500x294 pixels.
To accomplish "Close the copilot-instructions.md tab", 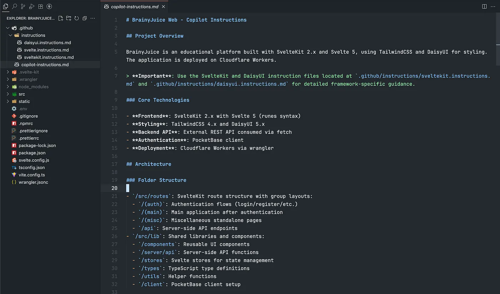I will click(164, 6).
